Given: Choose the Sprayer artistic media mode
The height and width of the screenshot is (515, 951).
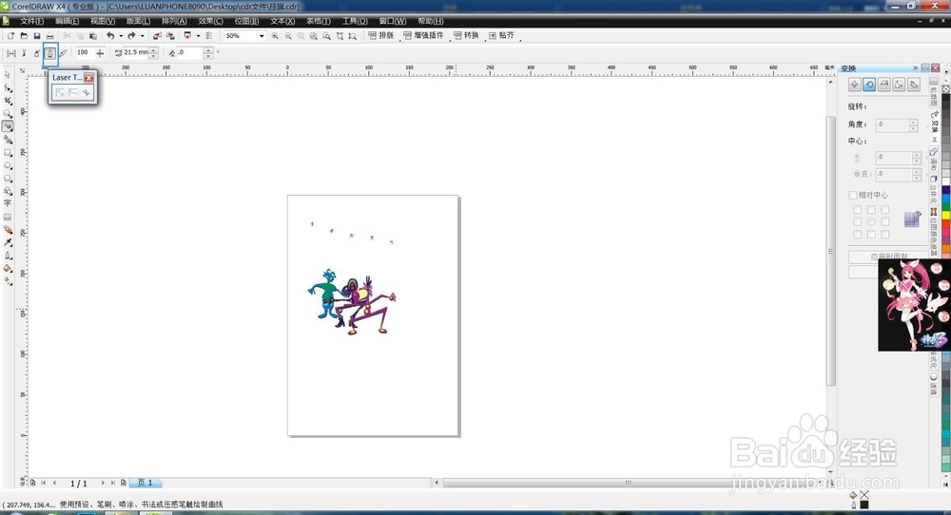Looking at the screenshot, I should (x=37, y=53).
